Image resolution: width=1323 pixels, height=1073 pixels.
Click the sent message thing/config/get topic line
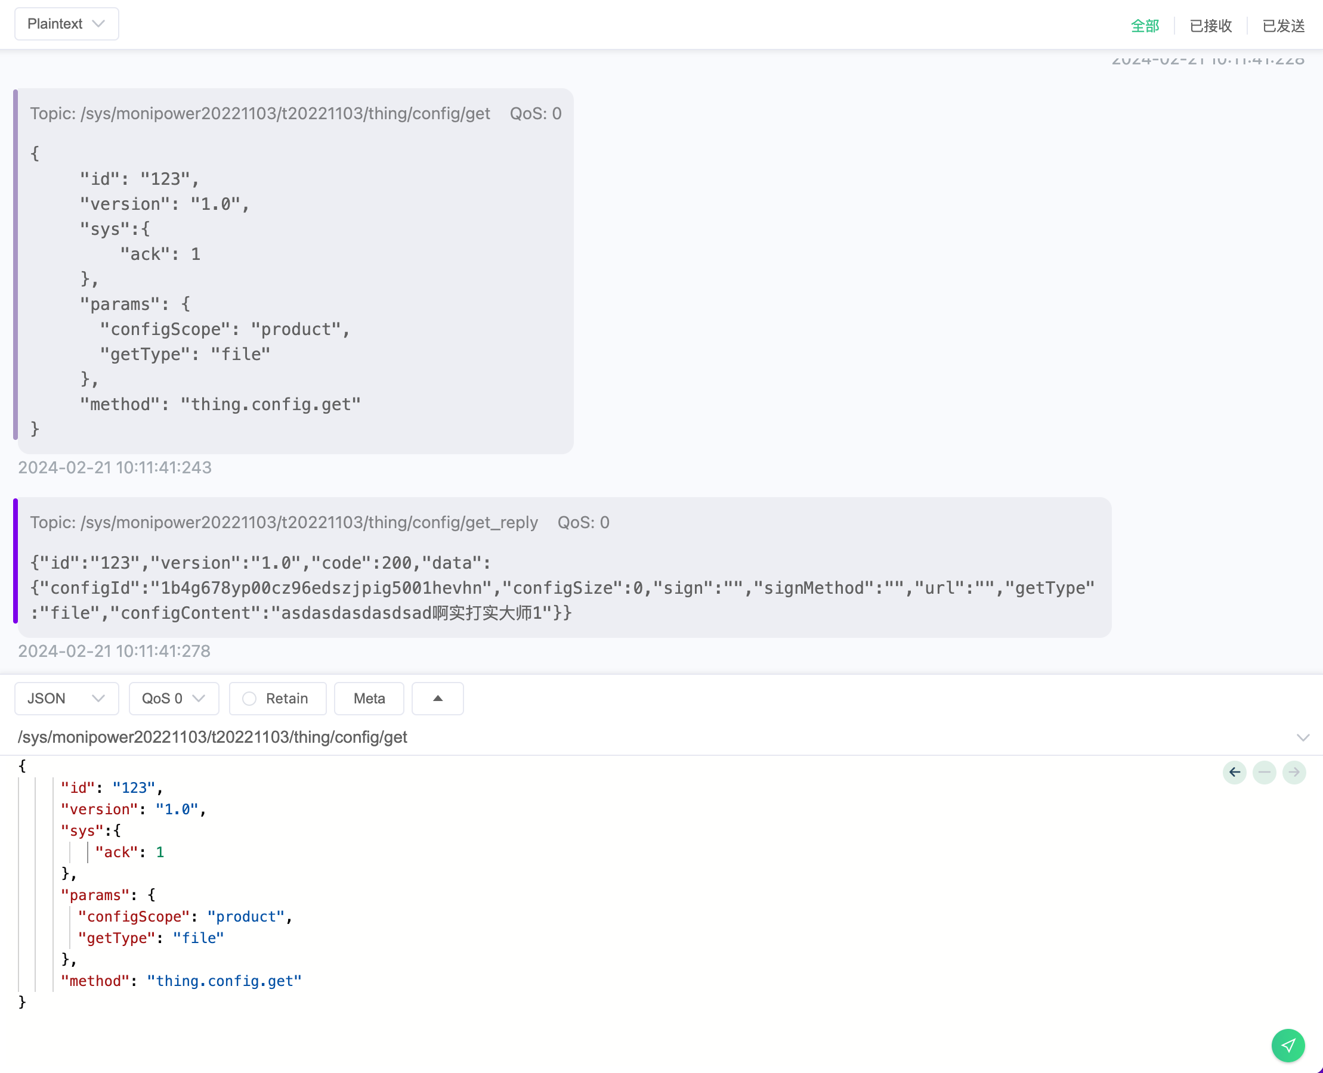(x=261, y=114)
